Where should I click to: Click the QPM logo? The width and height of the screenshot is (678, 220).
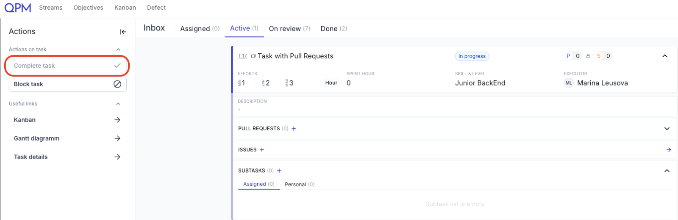(18, 8)
